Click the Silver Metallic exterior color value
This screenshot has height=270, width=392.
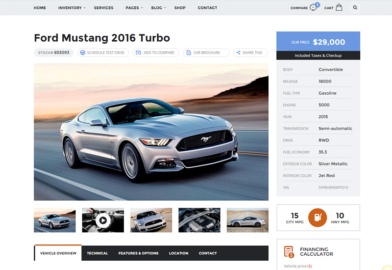(x=333, y=164)
